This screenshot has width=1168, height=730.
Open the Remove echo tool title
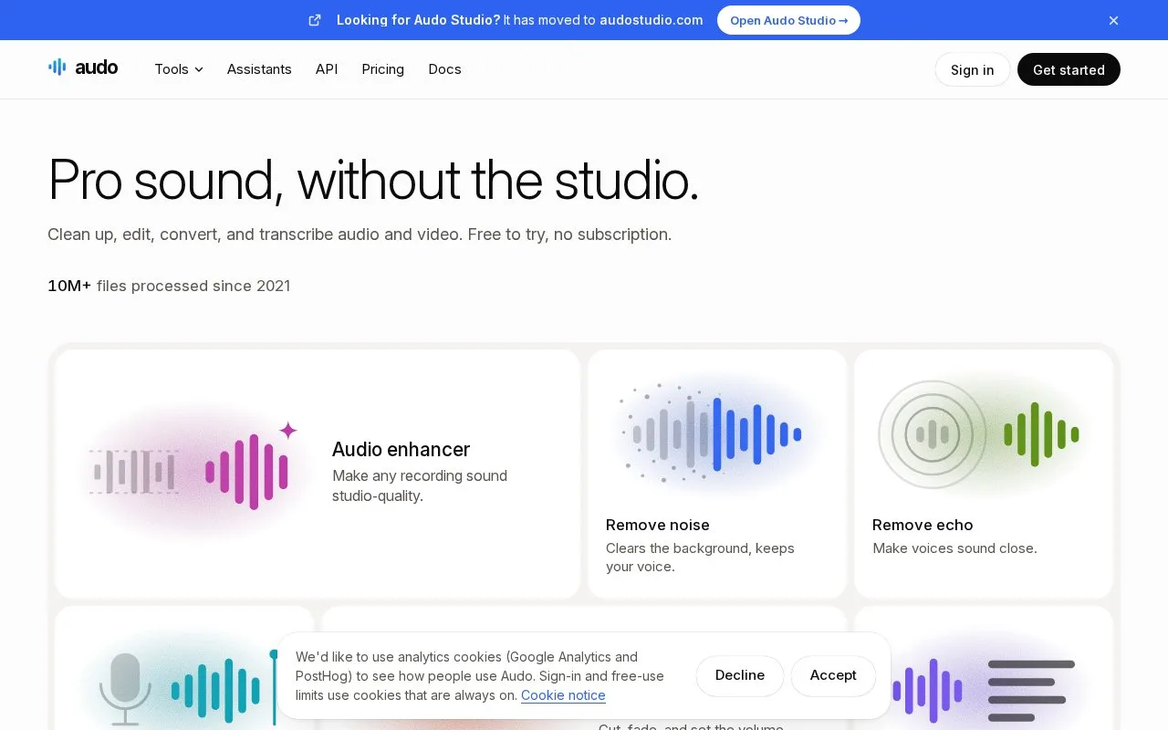923,525
